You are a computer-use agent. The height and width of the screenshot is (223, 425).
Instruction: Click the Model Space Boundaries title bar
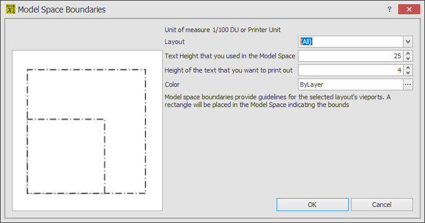pos(190,9)
